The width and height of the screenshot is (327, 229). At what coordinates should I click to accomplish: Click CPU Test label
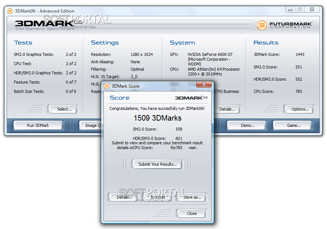pos(23,64)
